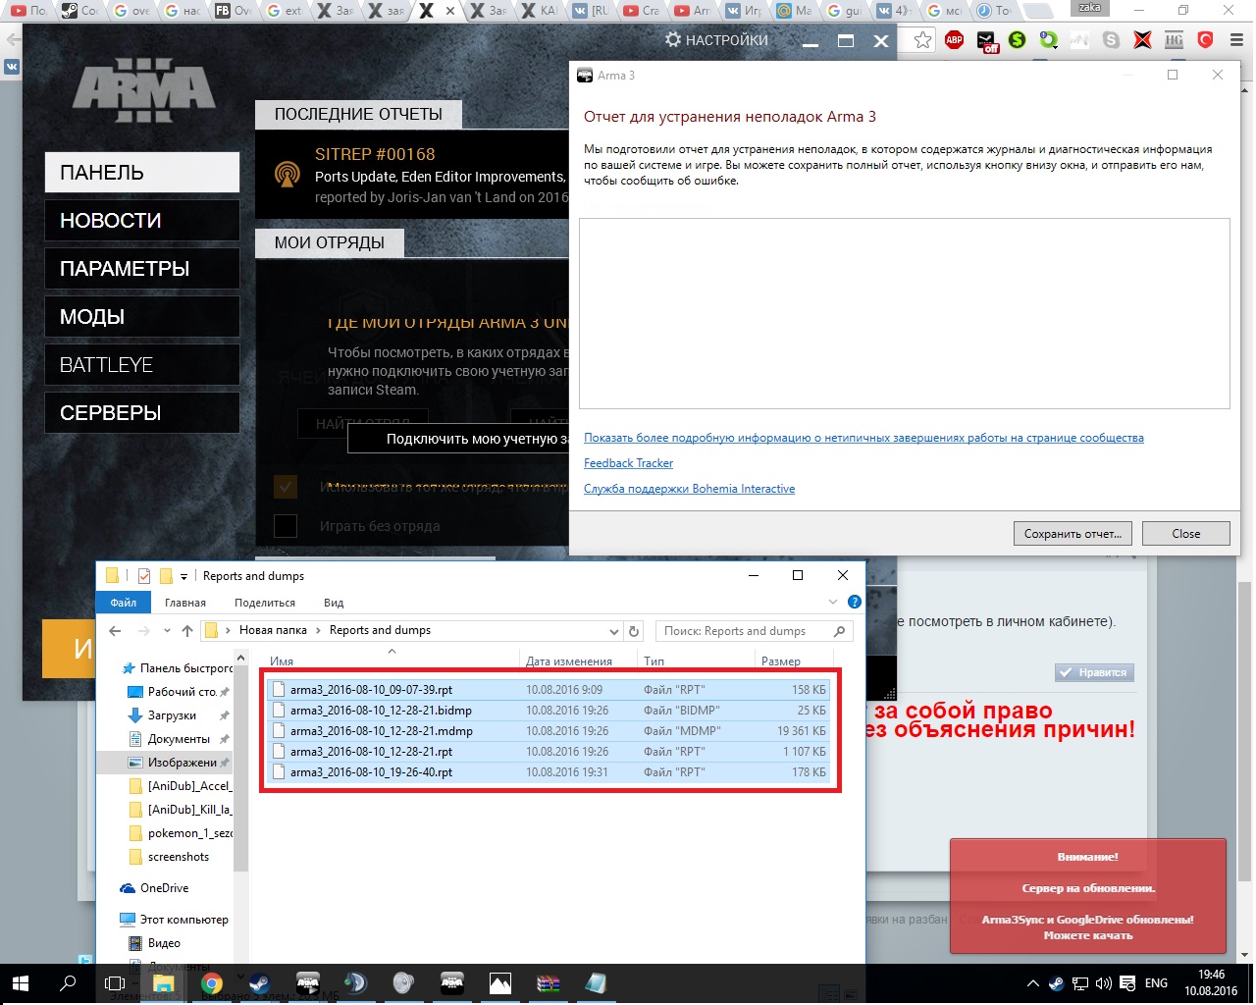Image resolution: width=1256 pixels, height=1005 pixels.
Task: Open the Файл tab in Explorer
Action: coord(124,603)
